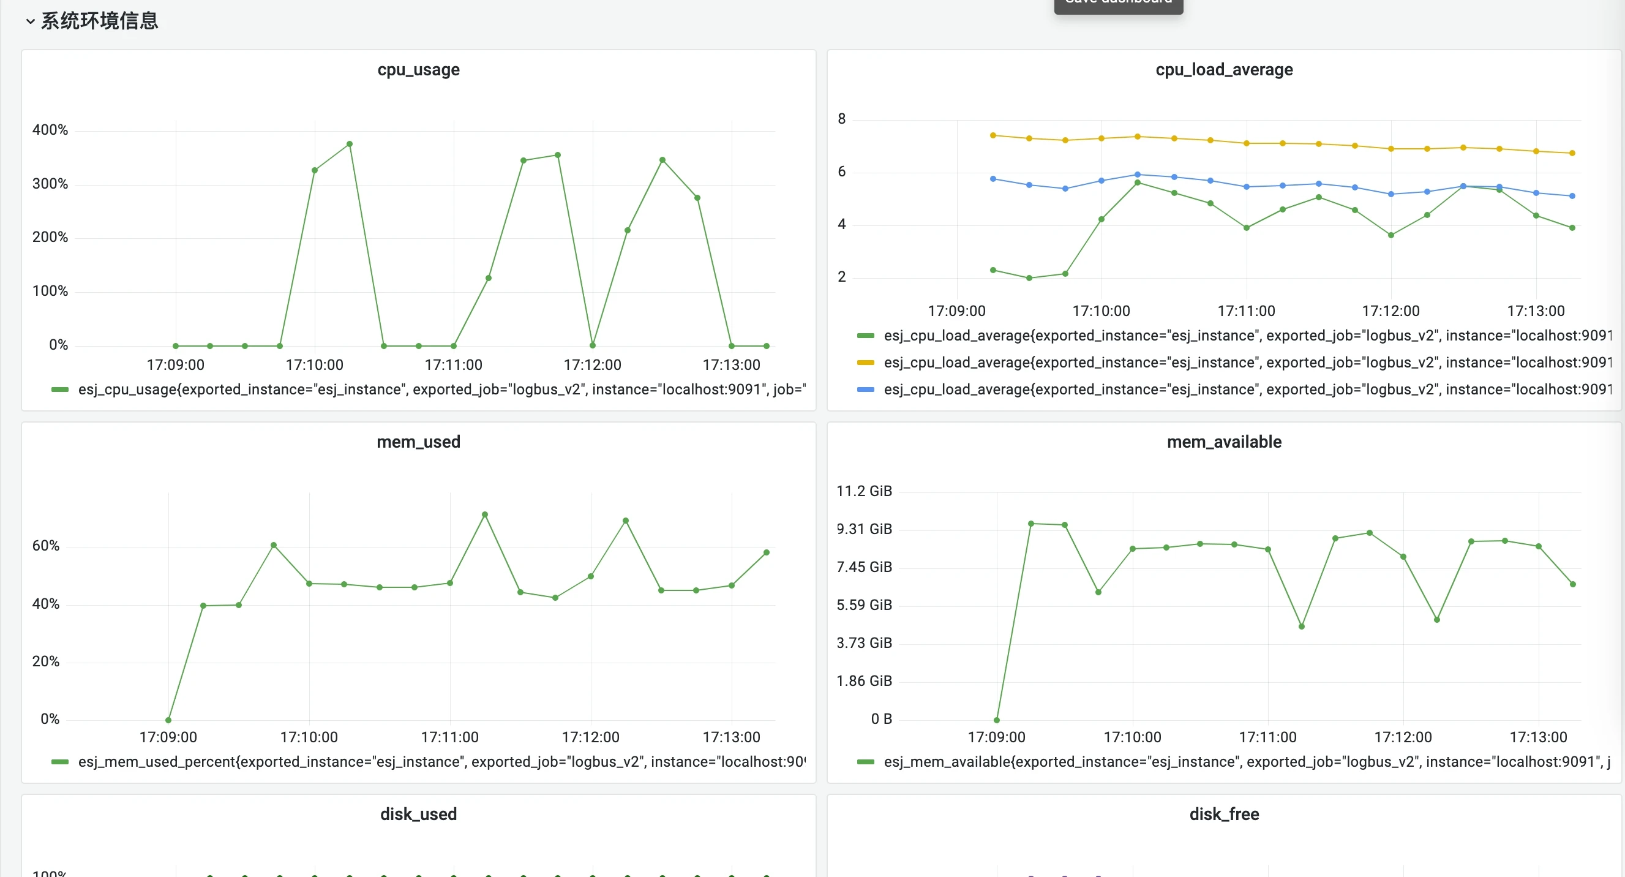Click the 17:09:00 zero point on mem_available
This screenshot has height=877, width=1625.
tap(997, 720)
